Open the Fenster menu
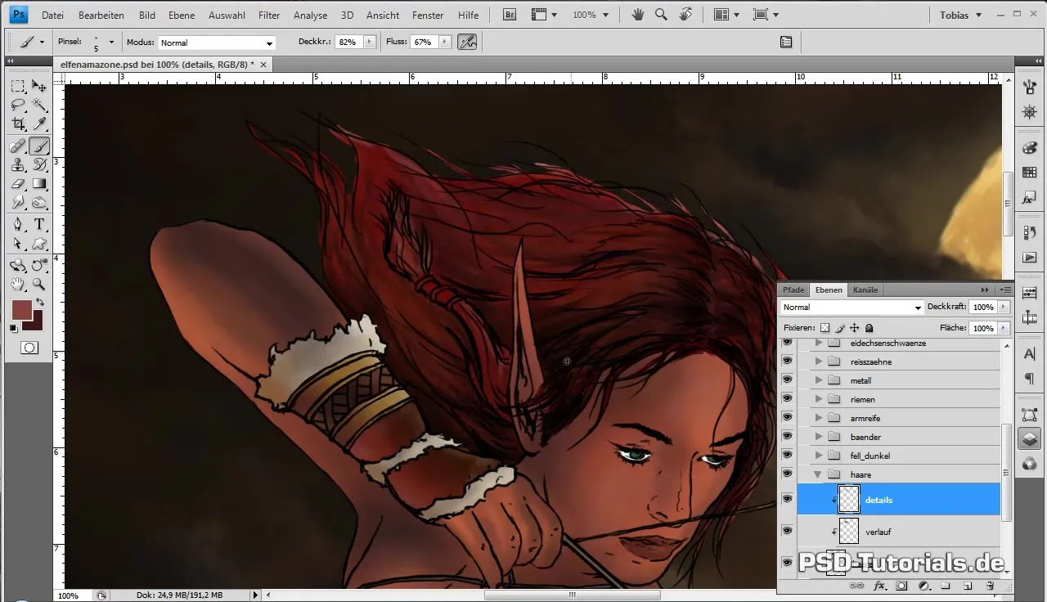This screenshot has width=1047, height=602. [x=428, y=15]
